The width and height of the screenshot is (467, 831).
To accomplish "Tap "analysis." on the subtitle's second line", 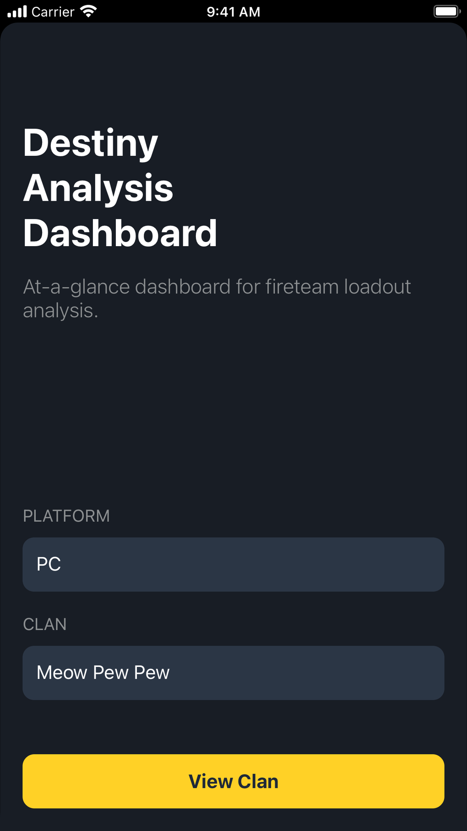I will tap(60, 311).
